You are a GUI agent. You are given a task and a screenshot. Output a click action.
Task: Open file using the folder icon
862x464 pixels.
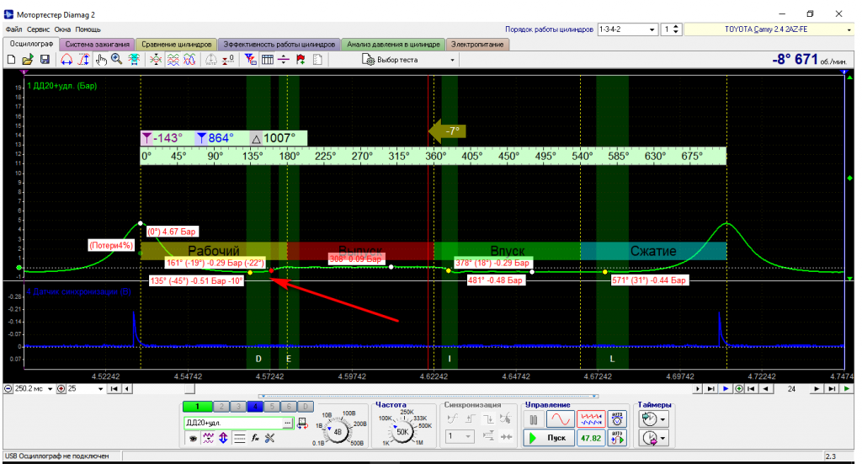pyautogui.click(x=28, y=60)
